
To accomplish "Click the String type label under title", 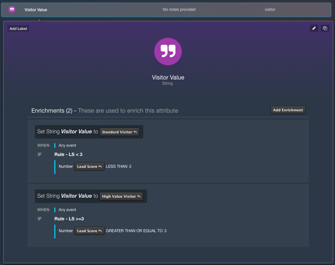I will [x=167, y=83].
